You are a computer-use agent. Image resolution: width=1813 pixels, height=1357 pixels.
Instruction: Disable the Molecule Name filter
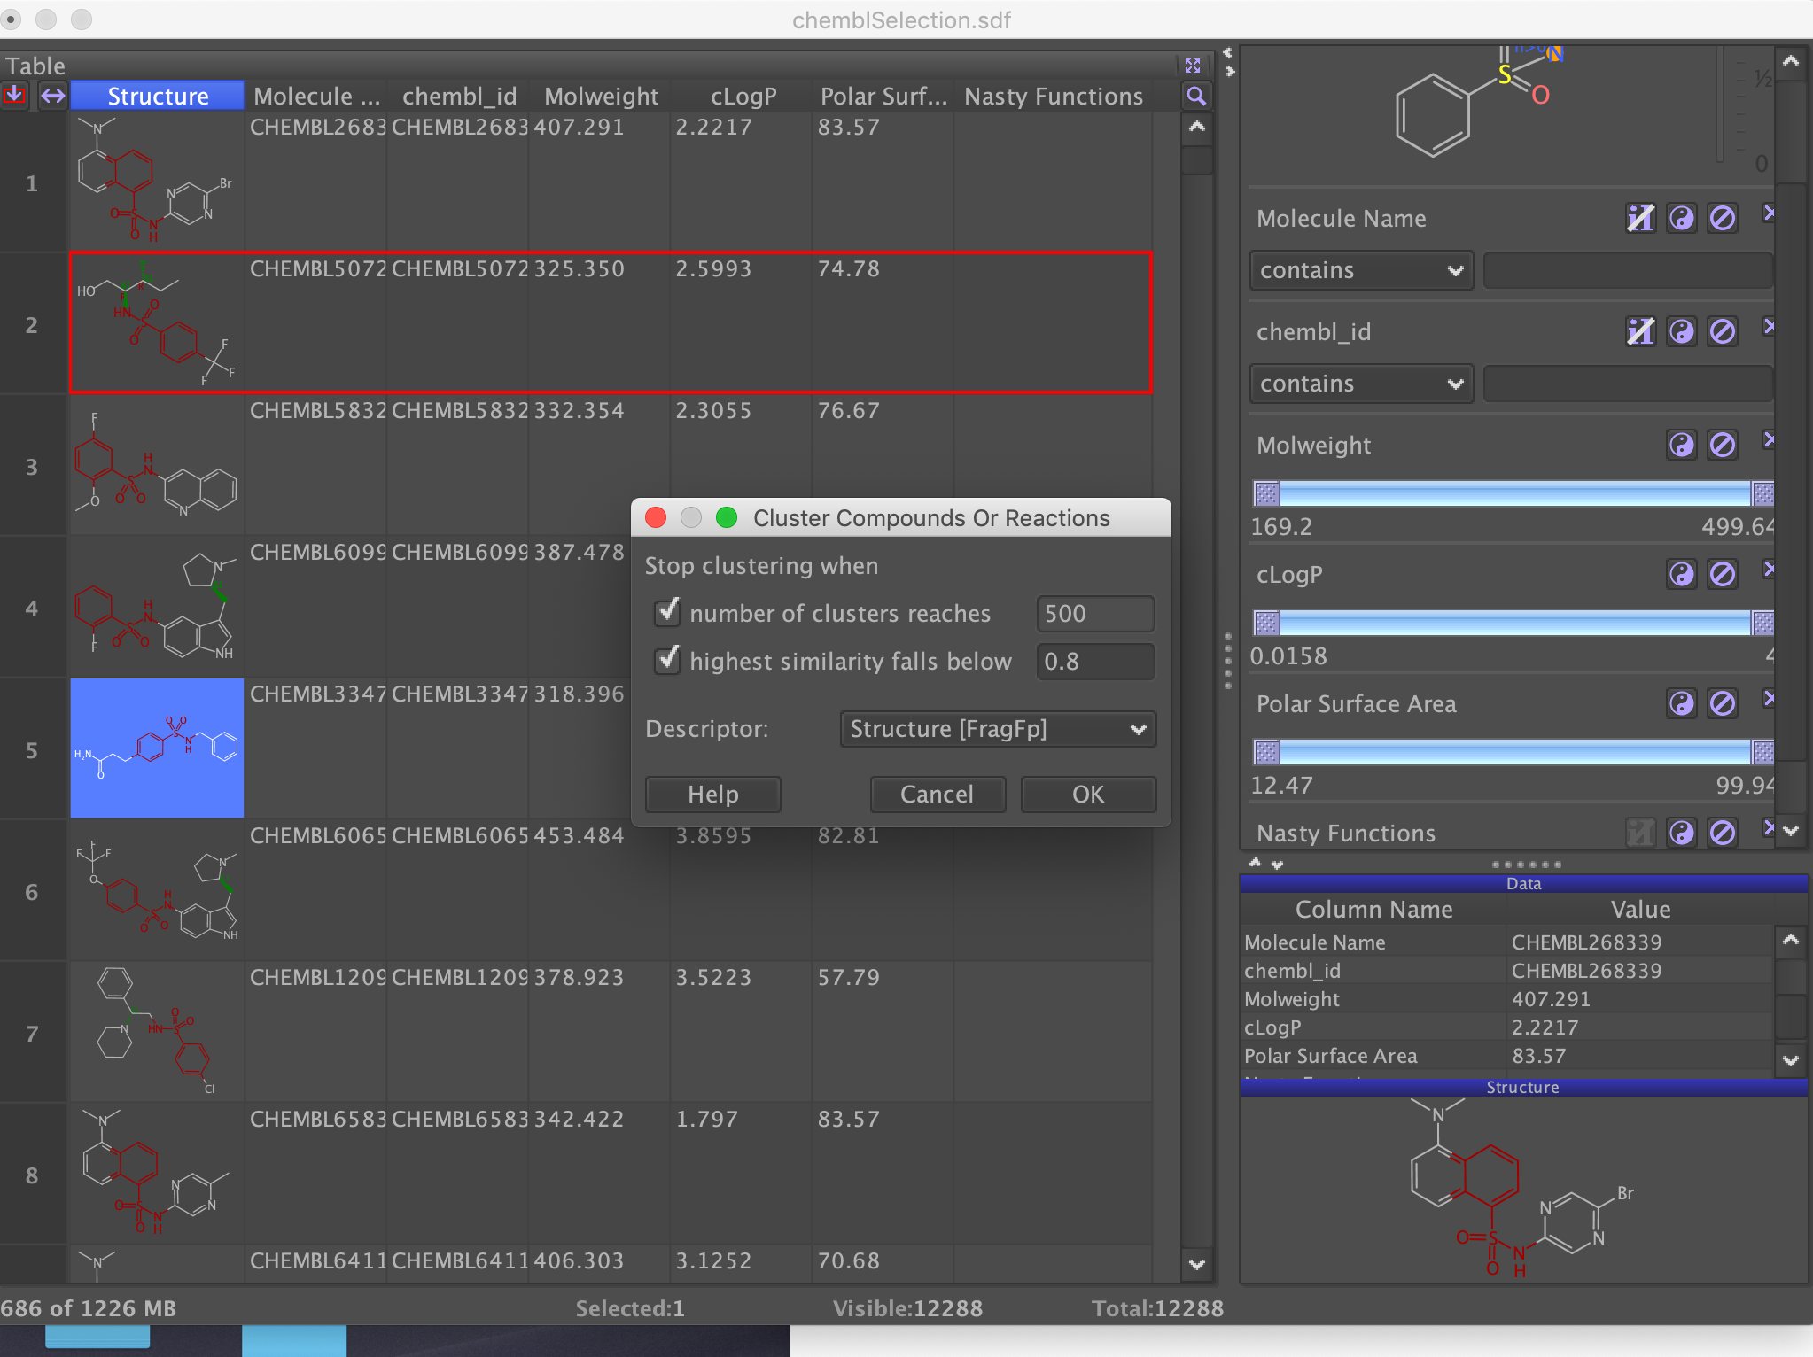pyautogui.click(x=1722, y=218)
